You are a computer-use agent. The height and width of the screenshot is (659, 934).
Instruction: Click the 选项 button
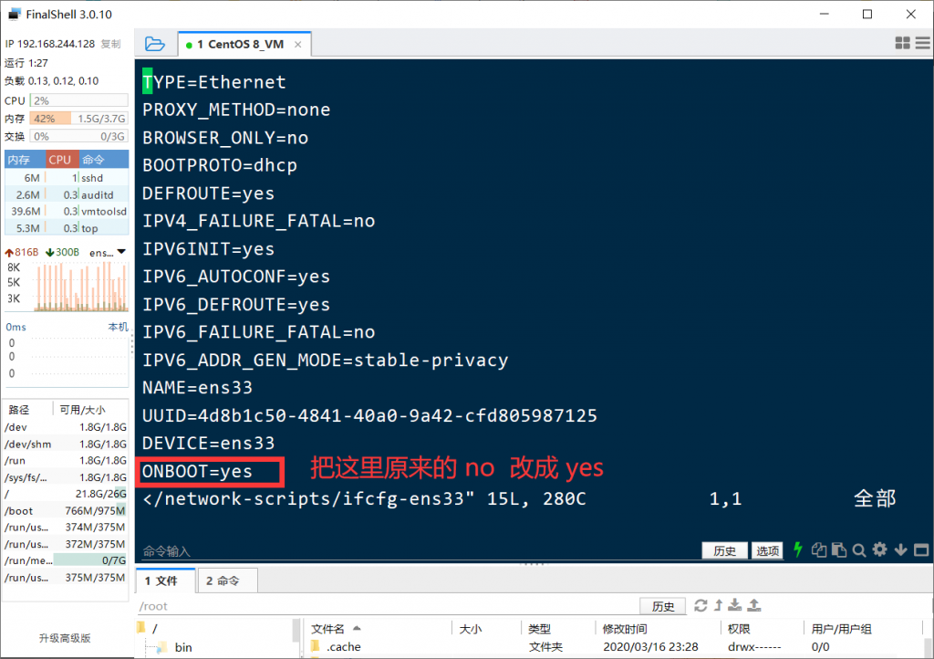(767, 550)
